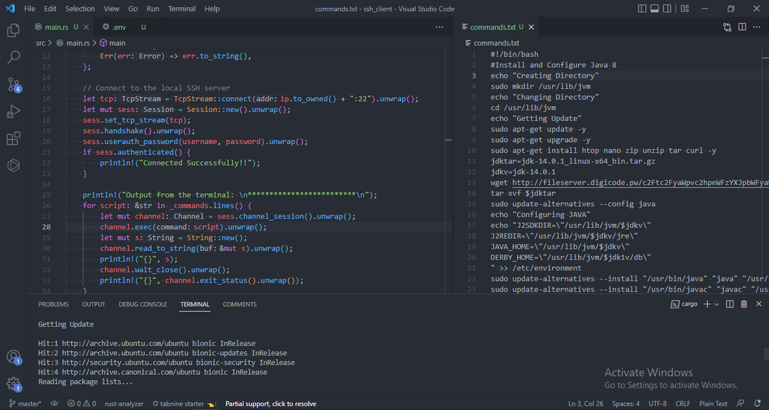This screenshot has height=410, width=769.
Task: Open the Accounts menu icon
Action: 13,357
